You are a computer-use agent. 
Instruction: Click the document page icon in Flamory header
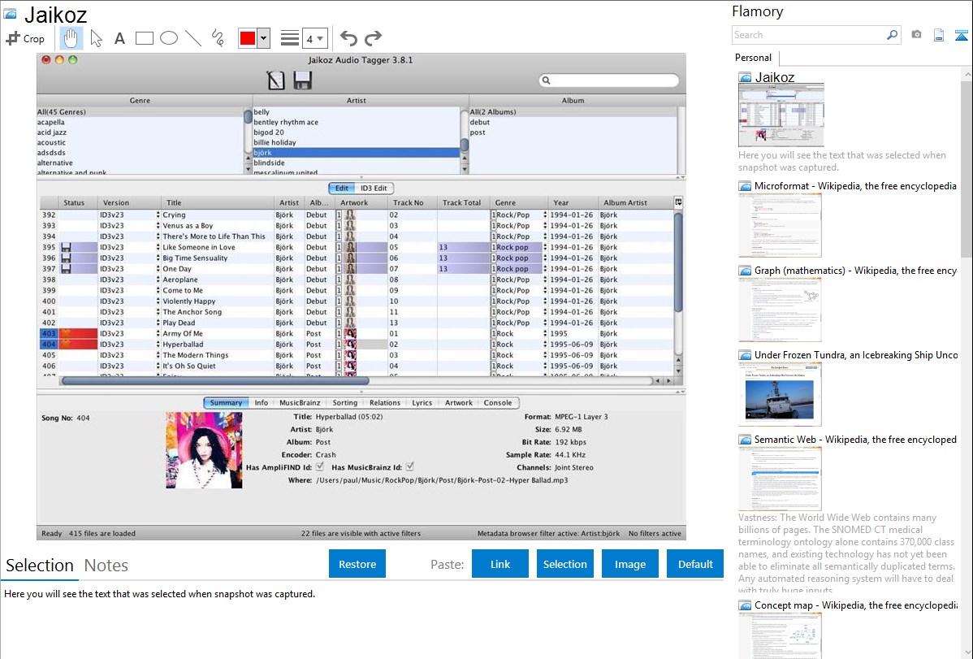tap(939, 35)
